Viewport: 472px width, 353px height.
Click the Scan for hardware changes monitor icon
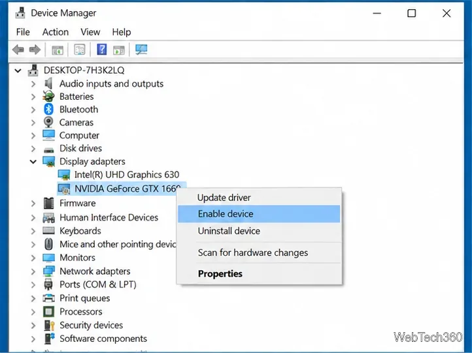coord(141,50)
